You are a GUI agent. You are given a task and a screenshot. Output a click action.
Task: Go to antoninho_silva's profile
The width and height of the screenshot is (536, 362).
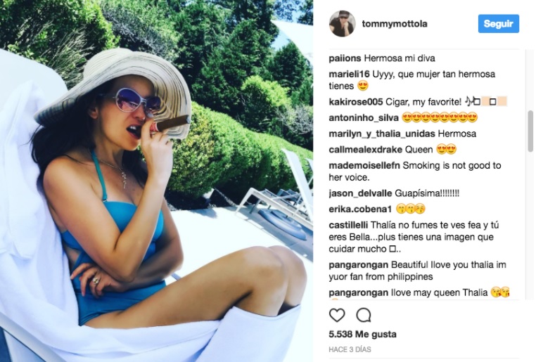(364, 118)
